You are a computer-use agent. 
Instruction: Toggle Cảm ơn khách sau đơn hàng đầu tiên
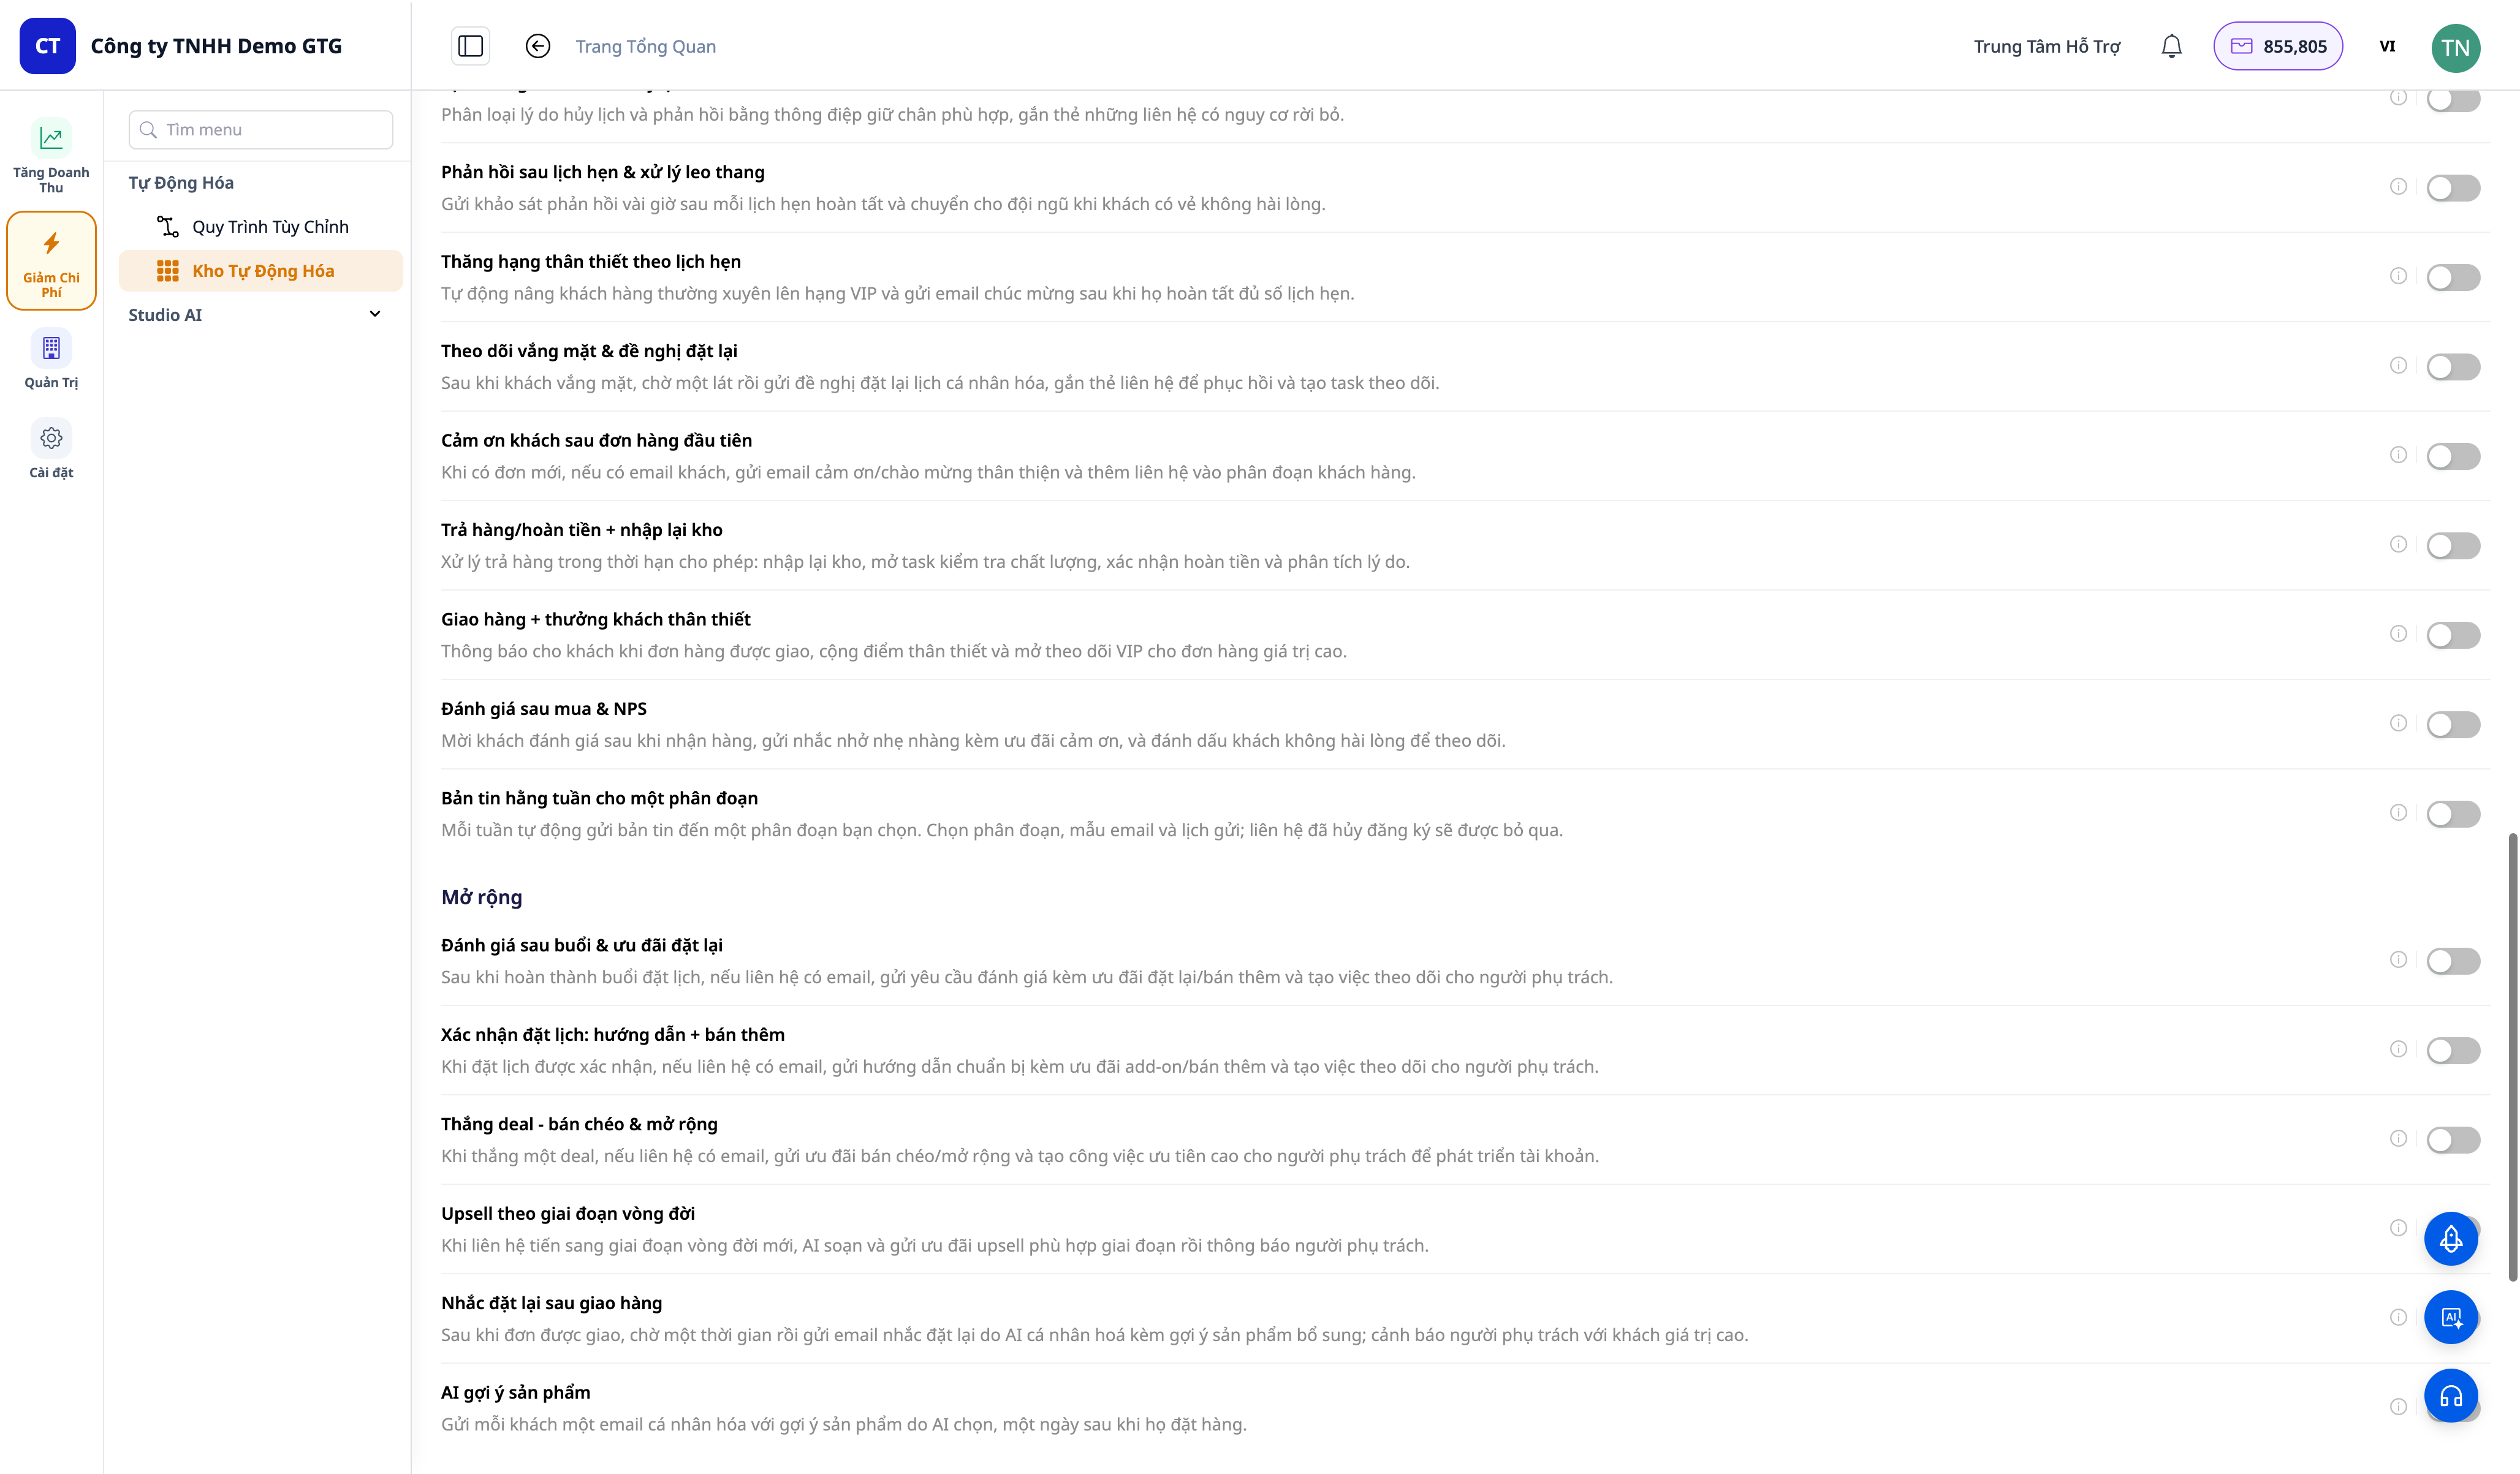(x=2453, y=456)
